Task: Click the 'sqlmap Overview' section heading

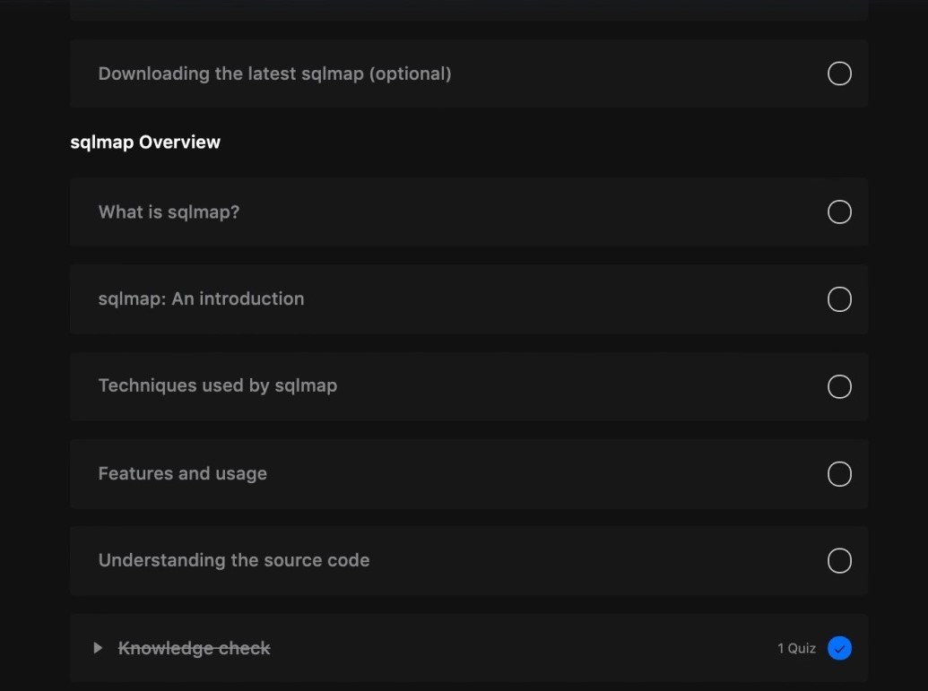Action: click(x=145, y=142)
